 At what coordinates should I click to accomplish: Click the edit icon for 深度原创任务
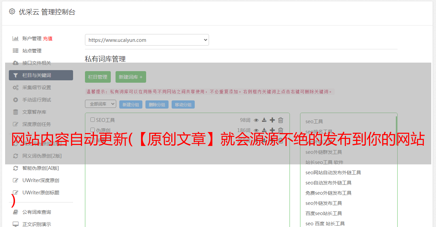click(x=15, y=124)
